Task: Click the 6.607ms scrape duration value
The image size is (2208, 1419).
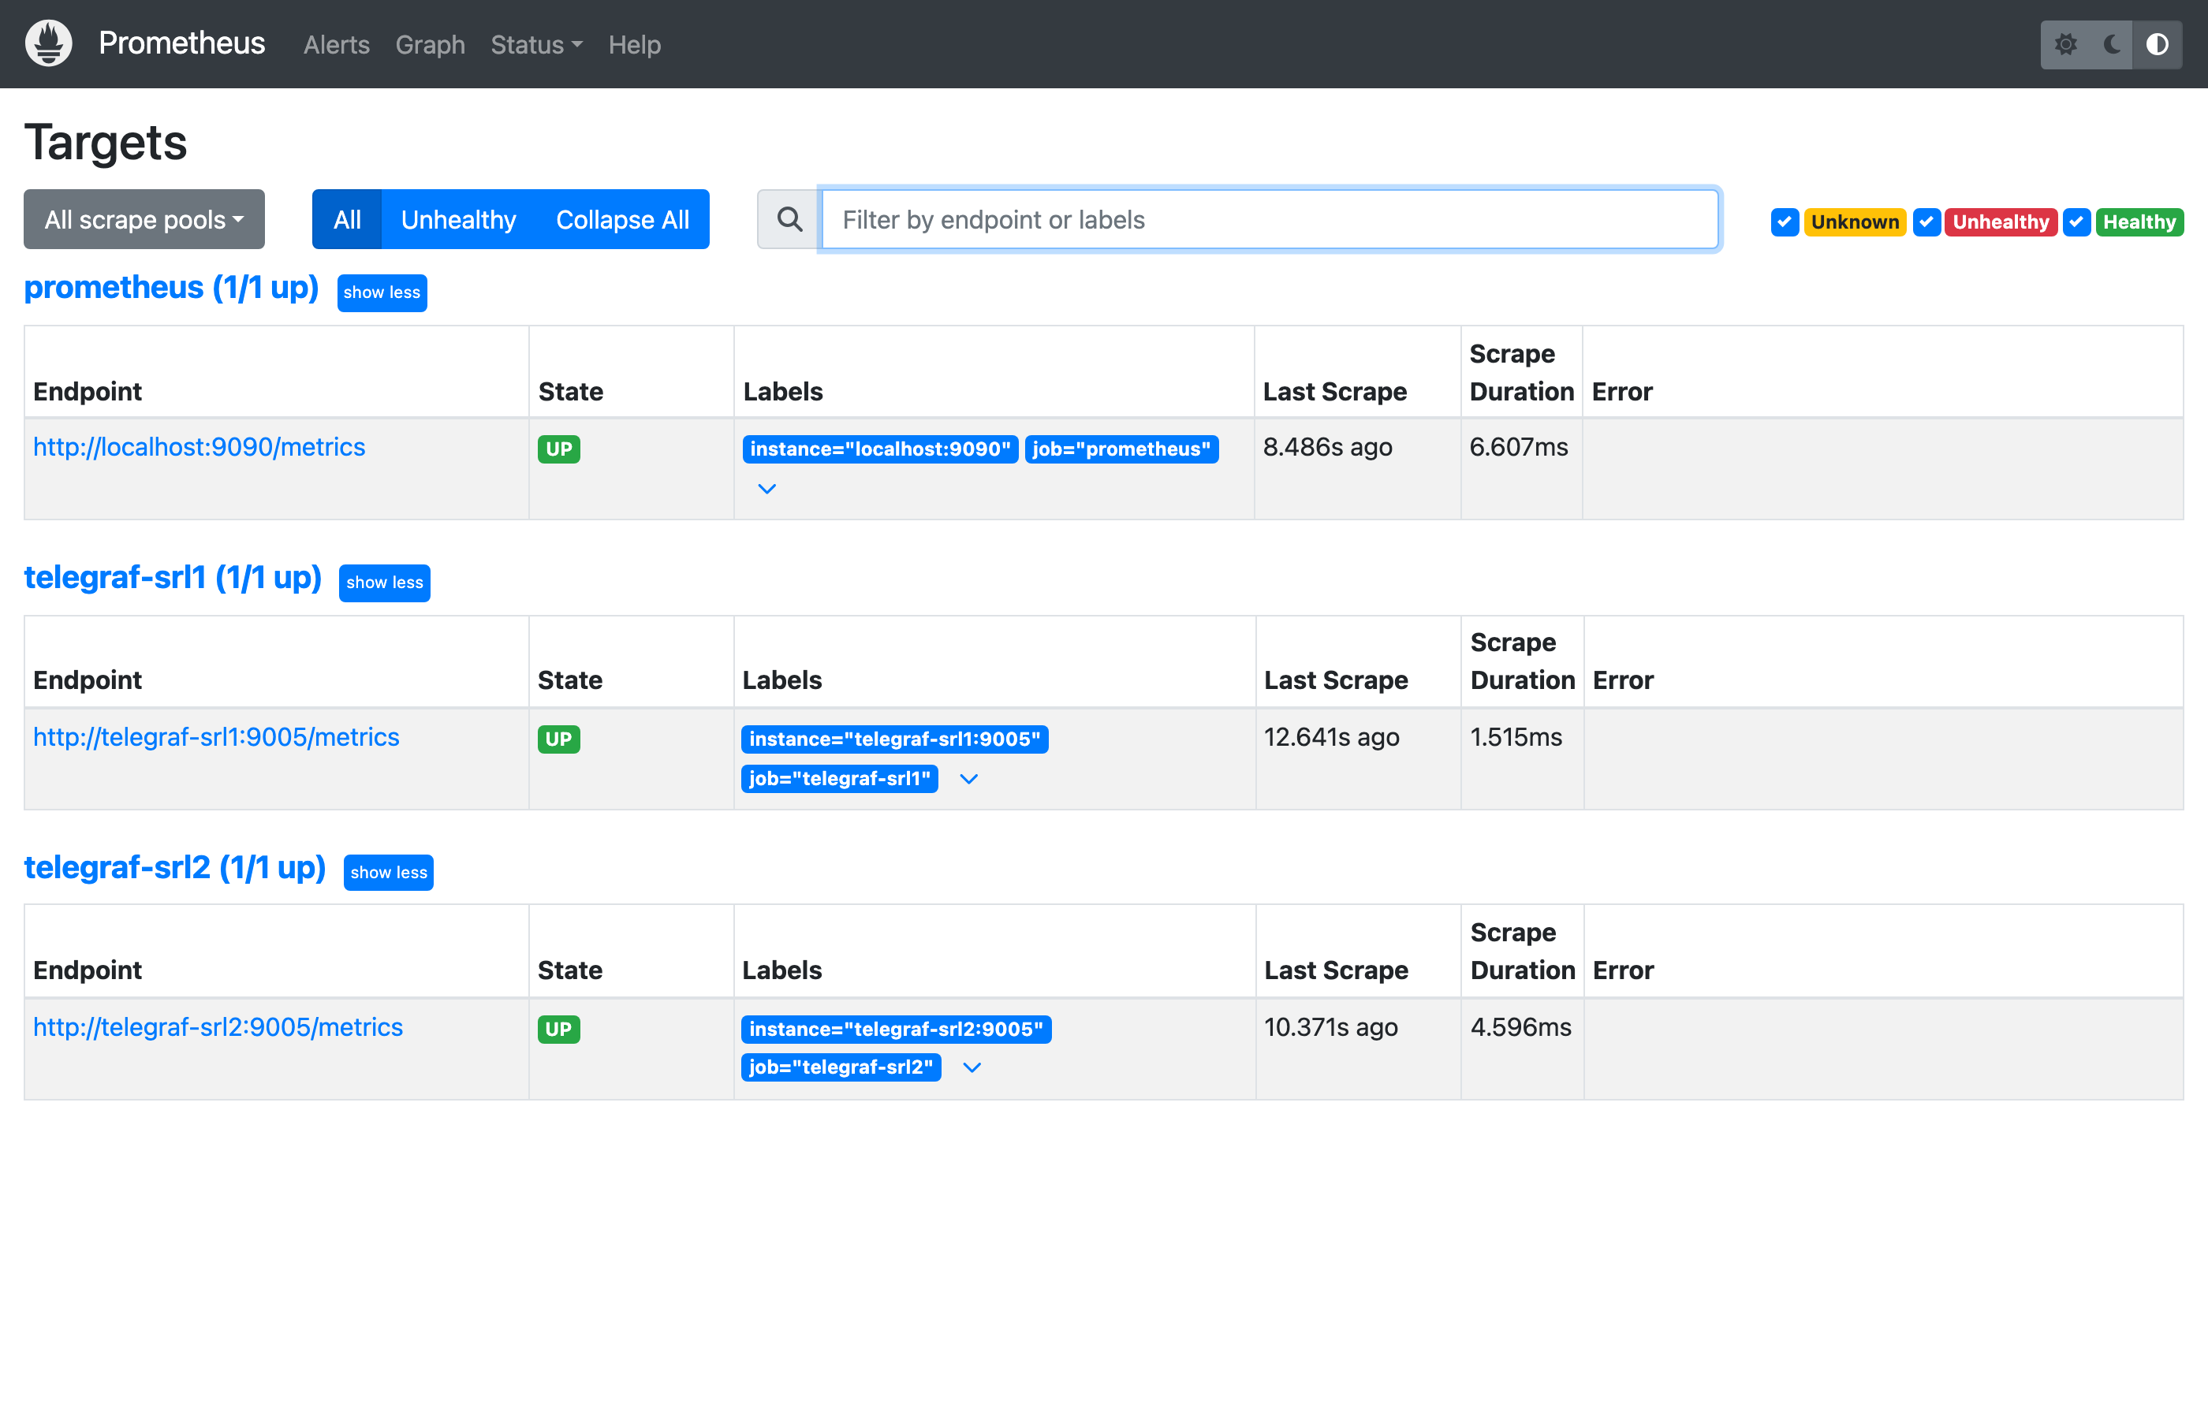Action: (x=1519, y=447)
